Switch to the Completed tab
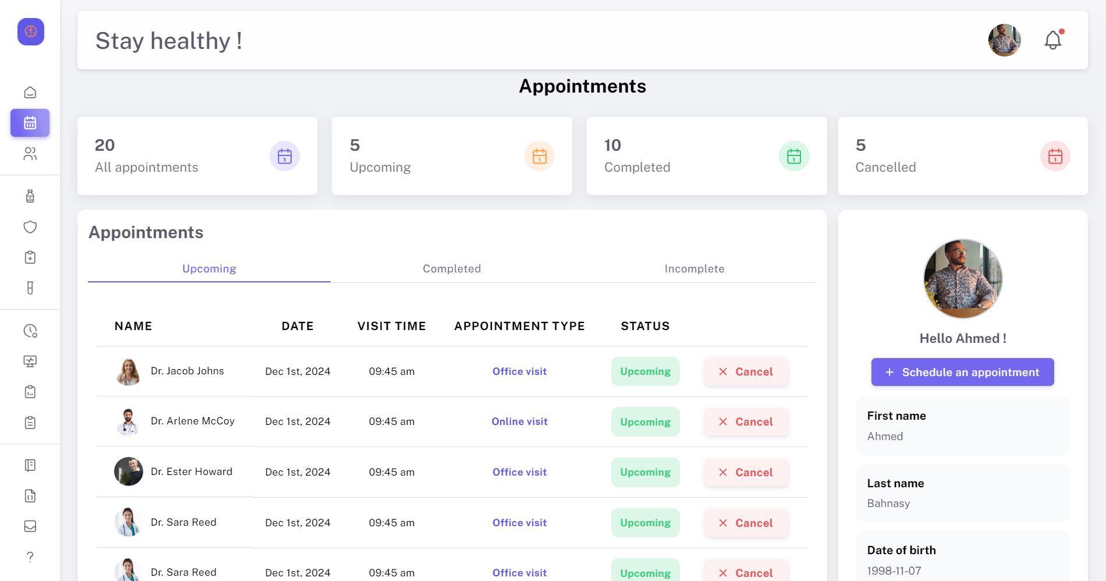Screen dimensions: 1106x581 point(452,268)
